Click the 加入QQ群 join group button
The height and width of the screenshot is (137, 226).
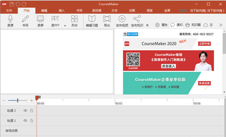pyautogui.click(x=131, y=34)
